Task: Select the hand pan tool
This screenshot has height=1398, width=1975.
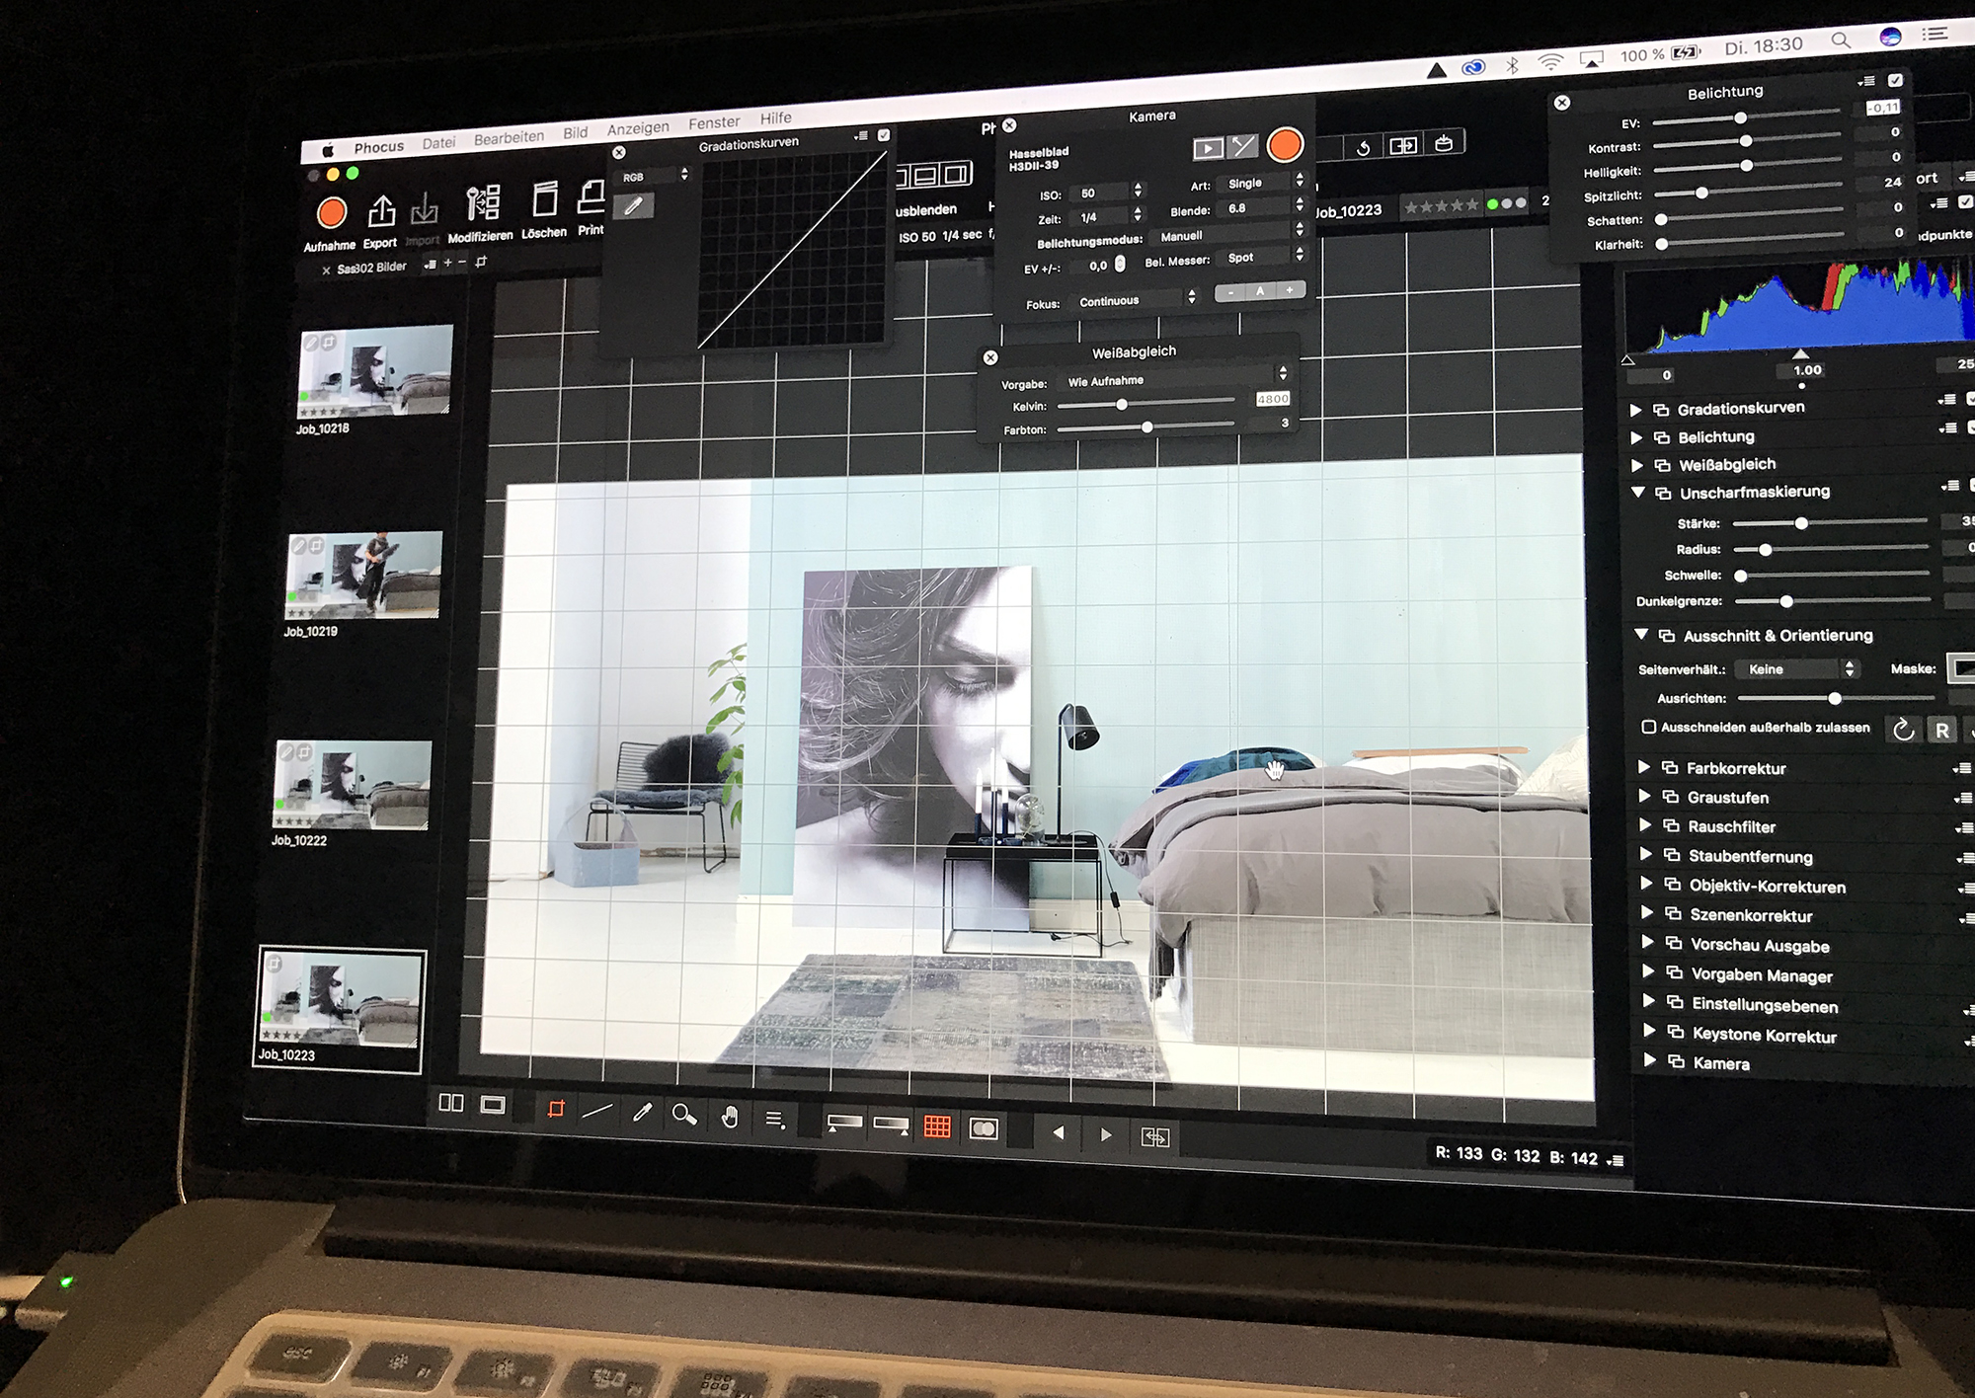Action: [x=730, y=1117]
